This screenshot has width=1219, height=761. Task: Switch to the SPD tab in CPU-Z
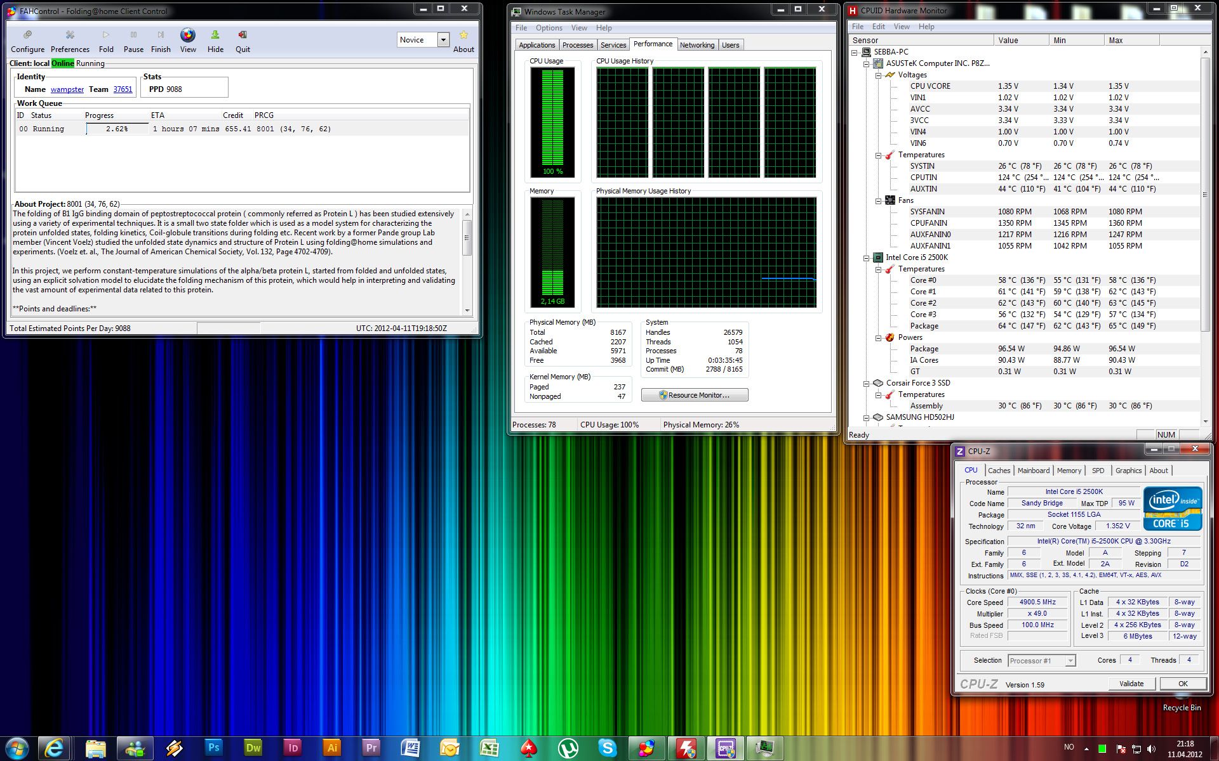point(1098,471)
